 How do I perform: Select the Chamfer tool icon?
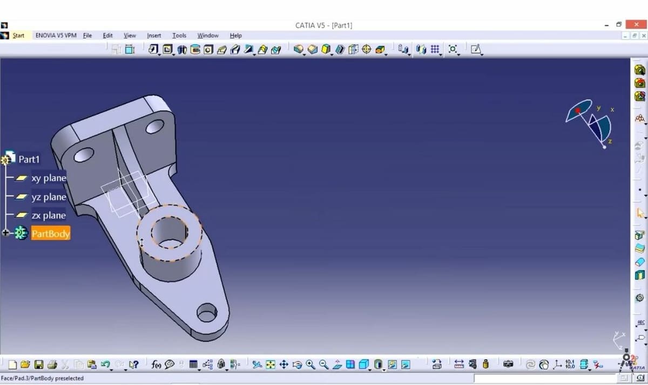312,49
